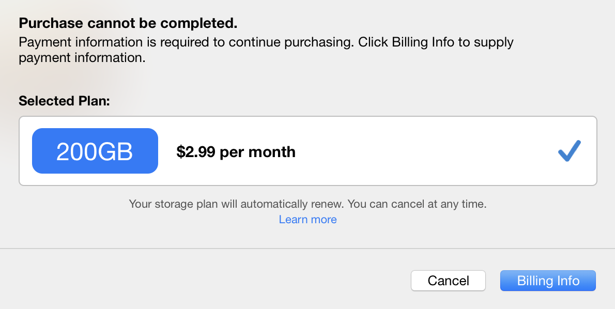Select the blue 200GB plan badge
615x309 pixels.
[x=95, y=151]
